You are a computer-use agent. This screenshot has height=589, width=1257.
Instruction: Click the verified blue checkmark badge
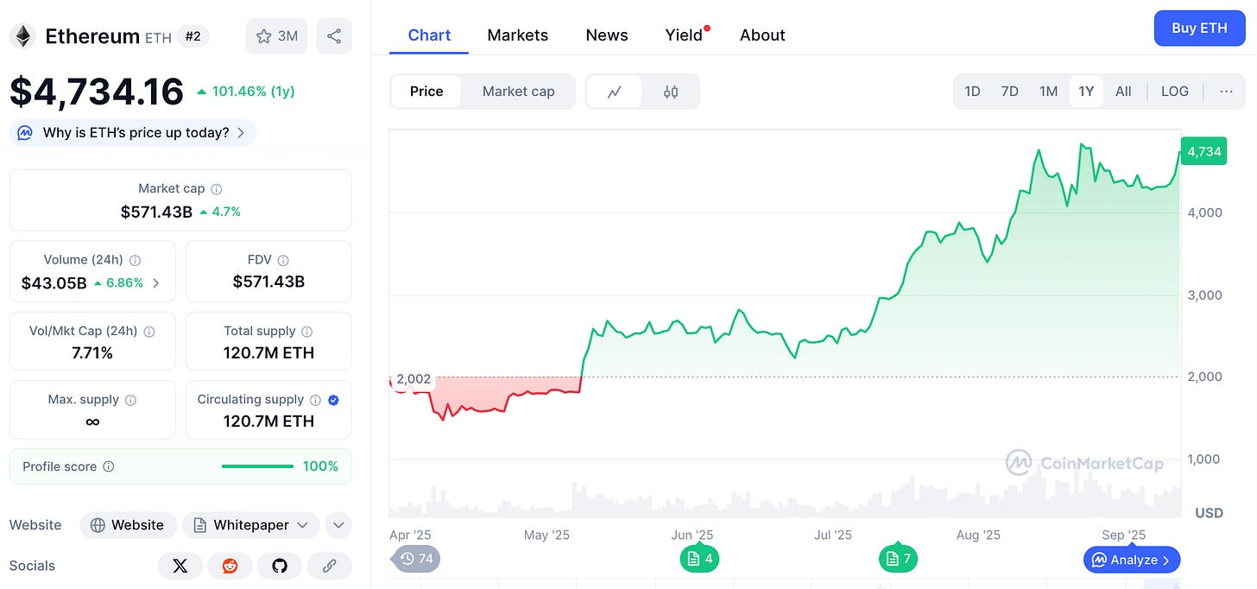(333, 400)
